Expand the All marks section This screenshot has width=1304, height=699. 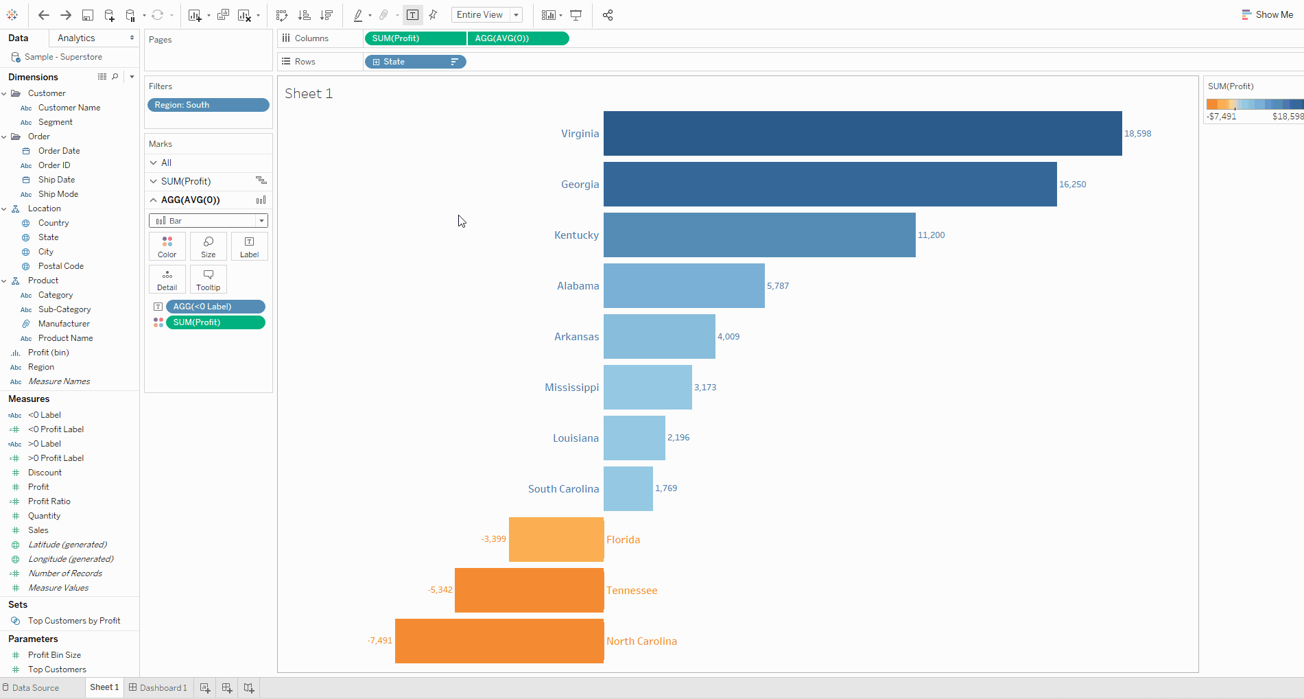coord(154,163)
